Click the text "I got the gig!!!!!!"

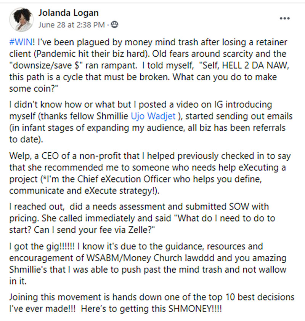tap(40, 247)
